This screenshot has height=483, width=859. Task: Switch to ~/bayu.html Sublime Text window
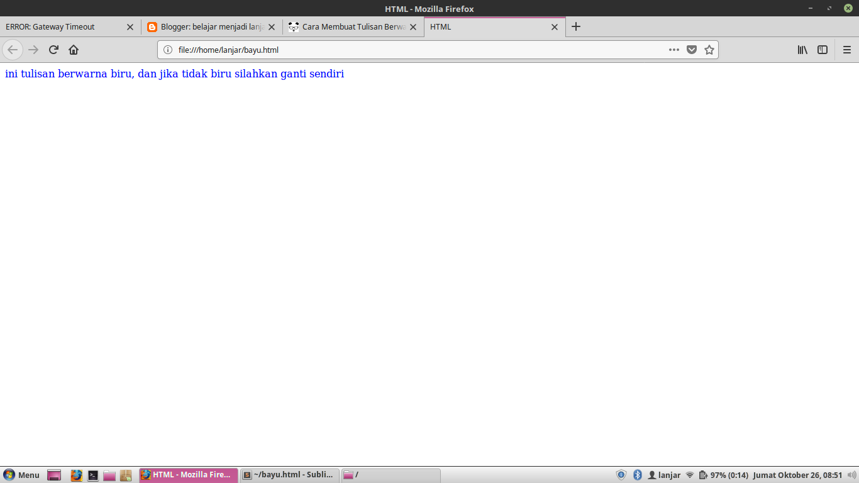(x=290, y=475)
